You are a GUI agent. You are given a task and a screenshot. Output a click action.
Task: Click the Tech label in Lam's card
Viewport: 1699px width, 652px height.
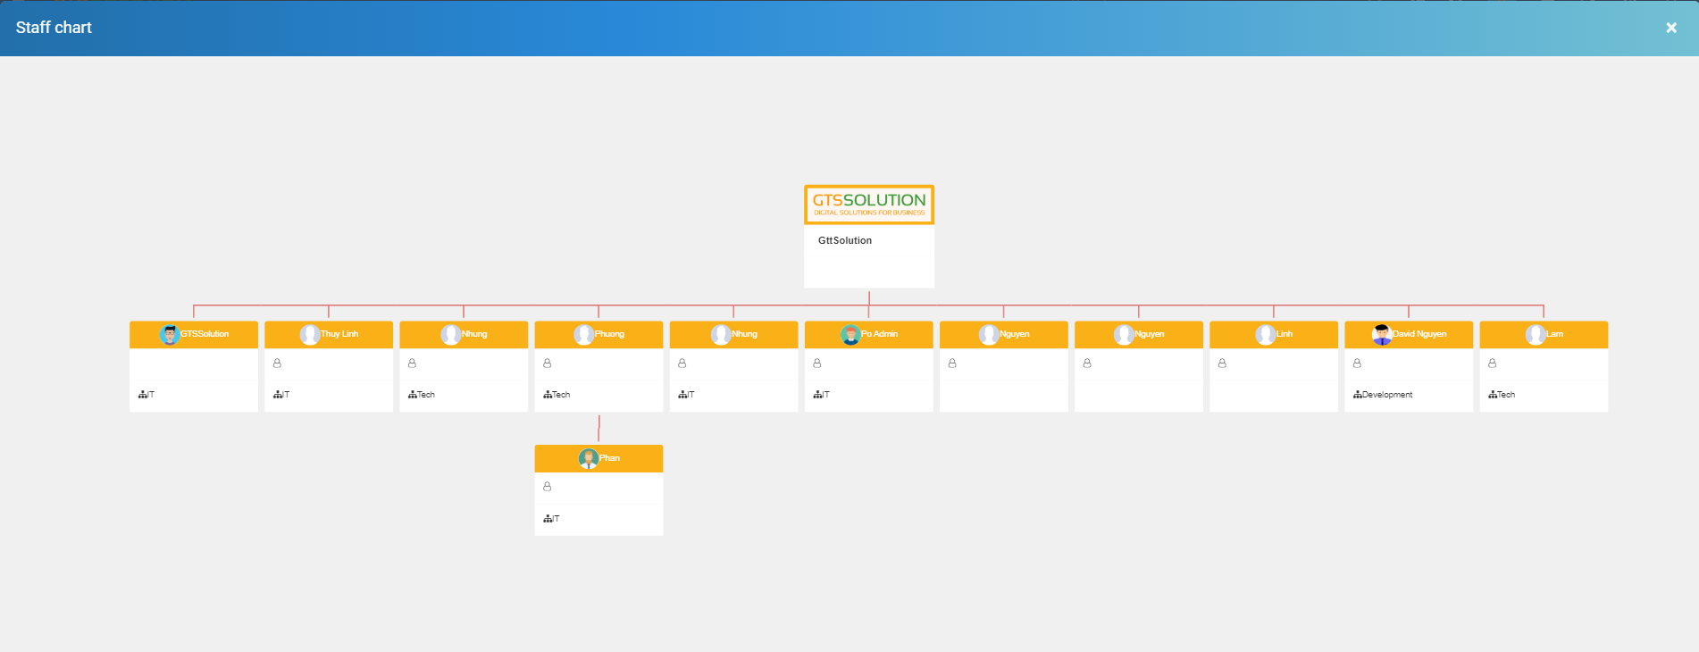[x=1506, y=395]
